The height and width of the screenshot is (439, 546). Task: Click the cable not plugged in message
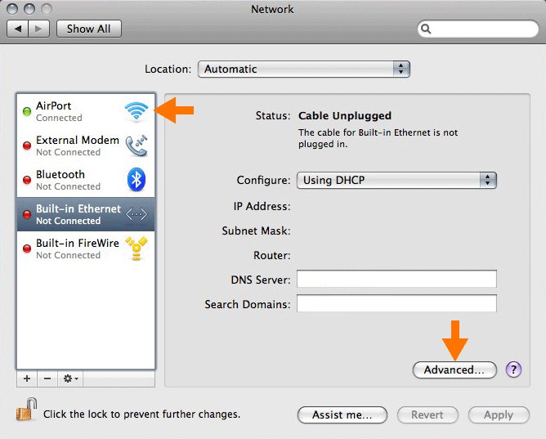click(378, 138)
